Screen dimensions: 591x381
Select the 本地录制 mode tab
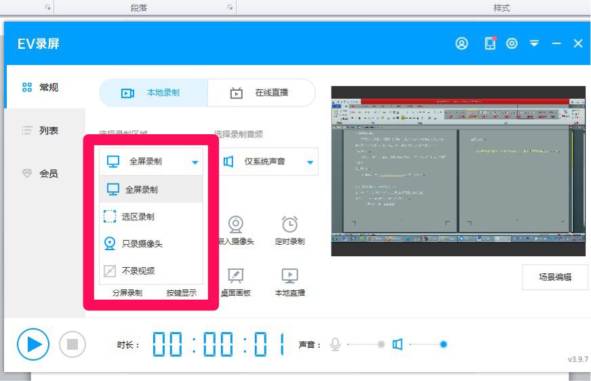click(153, 93)
